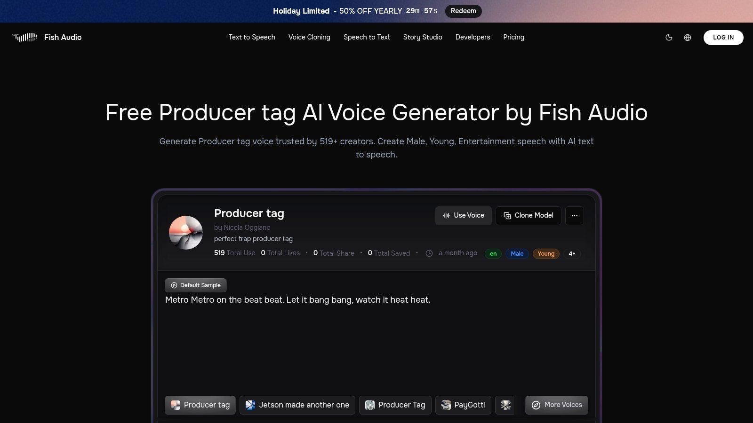
Task: Switch to the Story Studio section
Action: pos(423,37)
